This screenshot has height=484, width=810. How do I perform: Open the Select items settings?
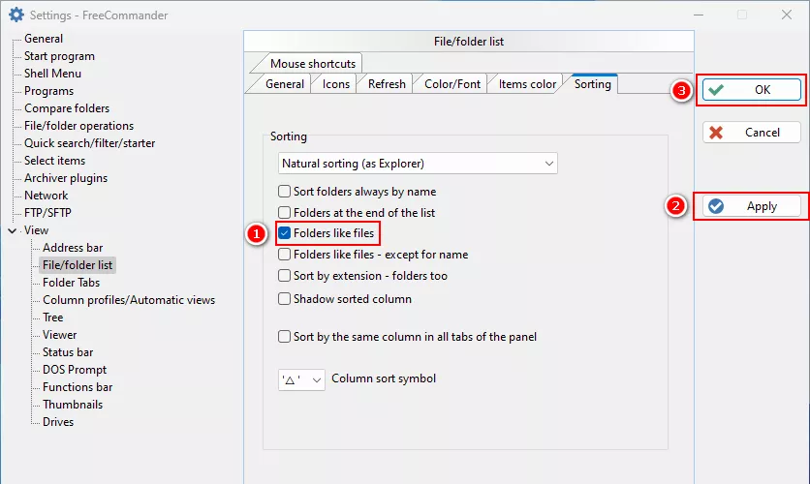point(55,161)
